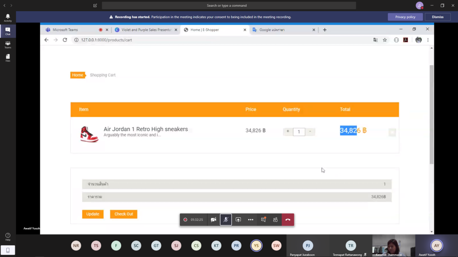Open Teams section in left sidebar

coord(8,45)
